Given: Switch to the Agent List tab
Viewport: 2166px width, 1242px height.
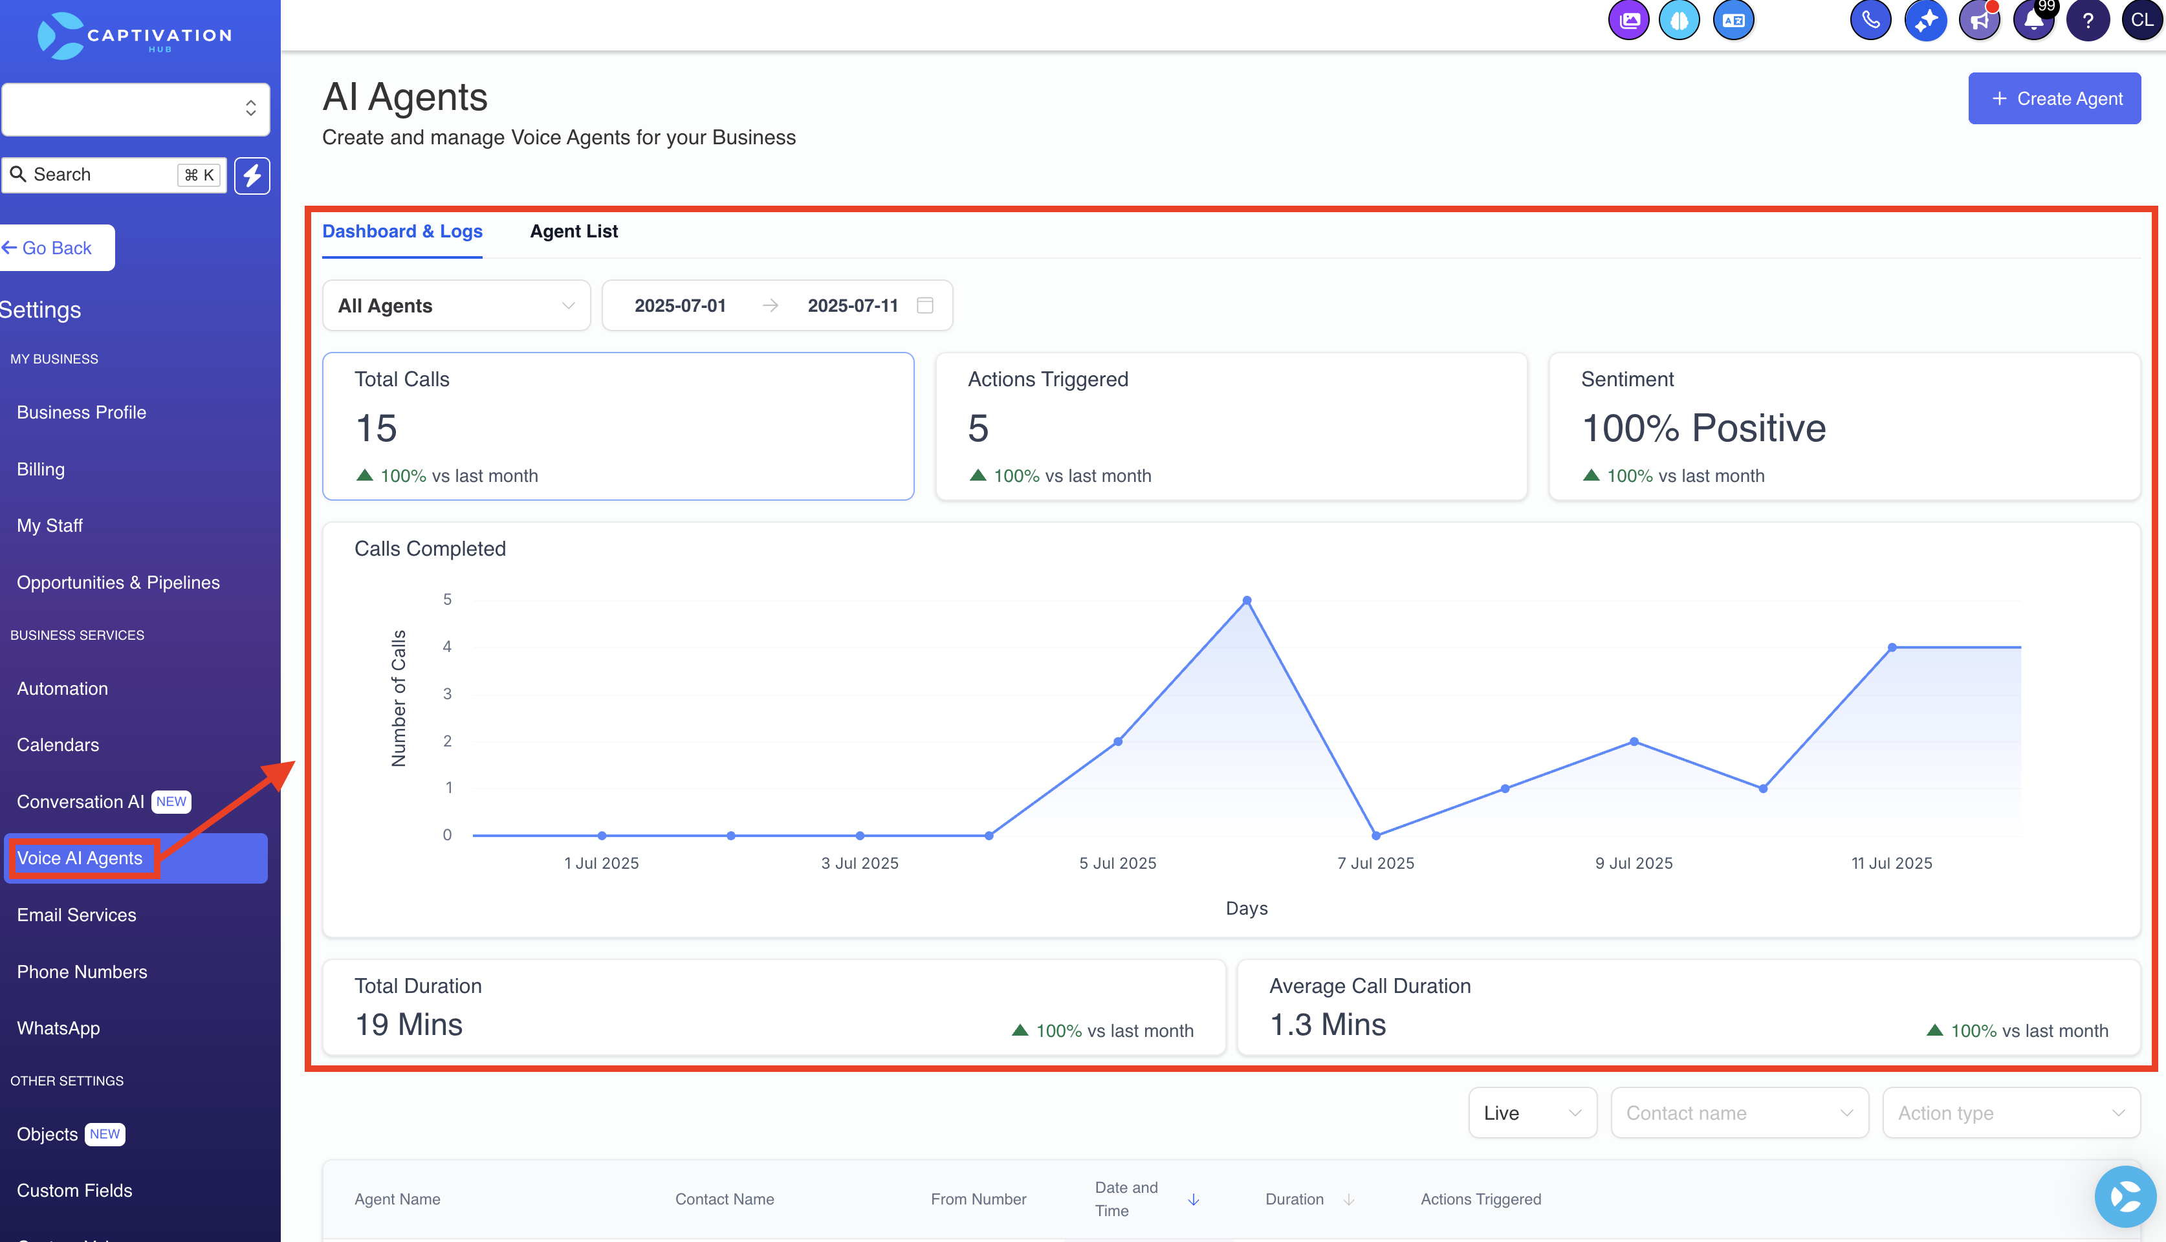Looking at the screenshot, I should pos(573,231).
